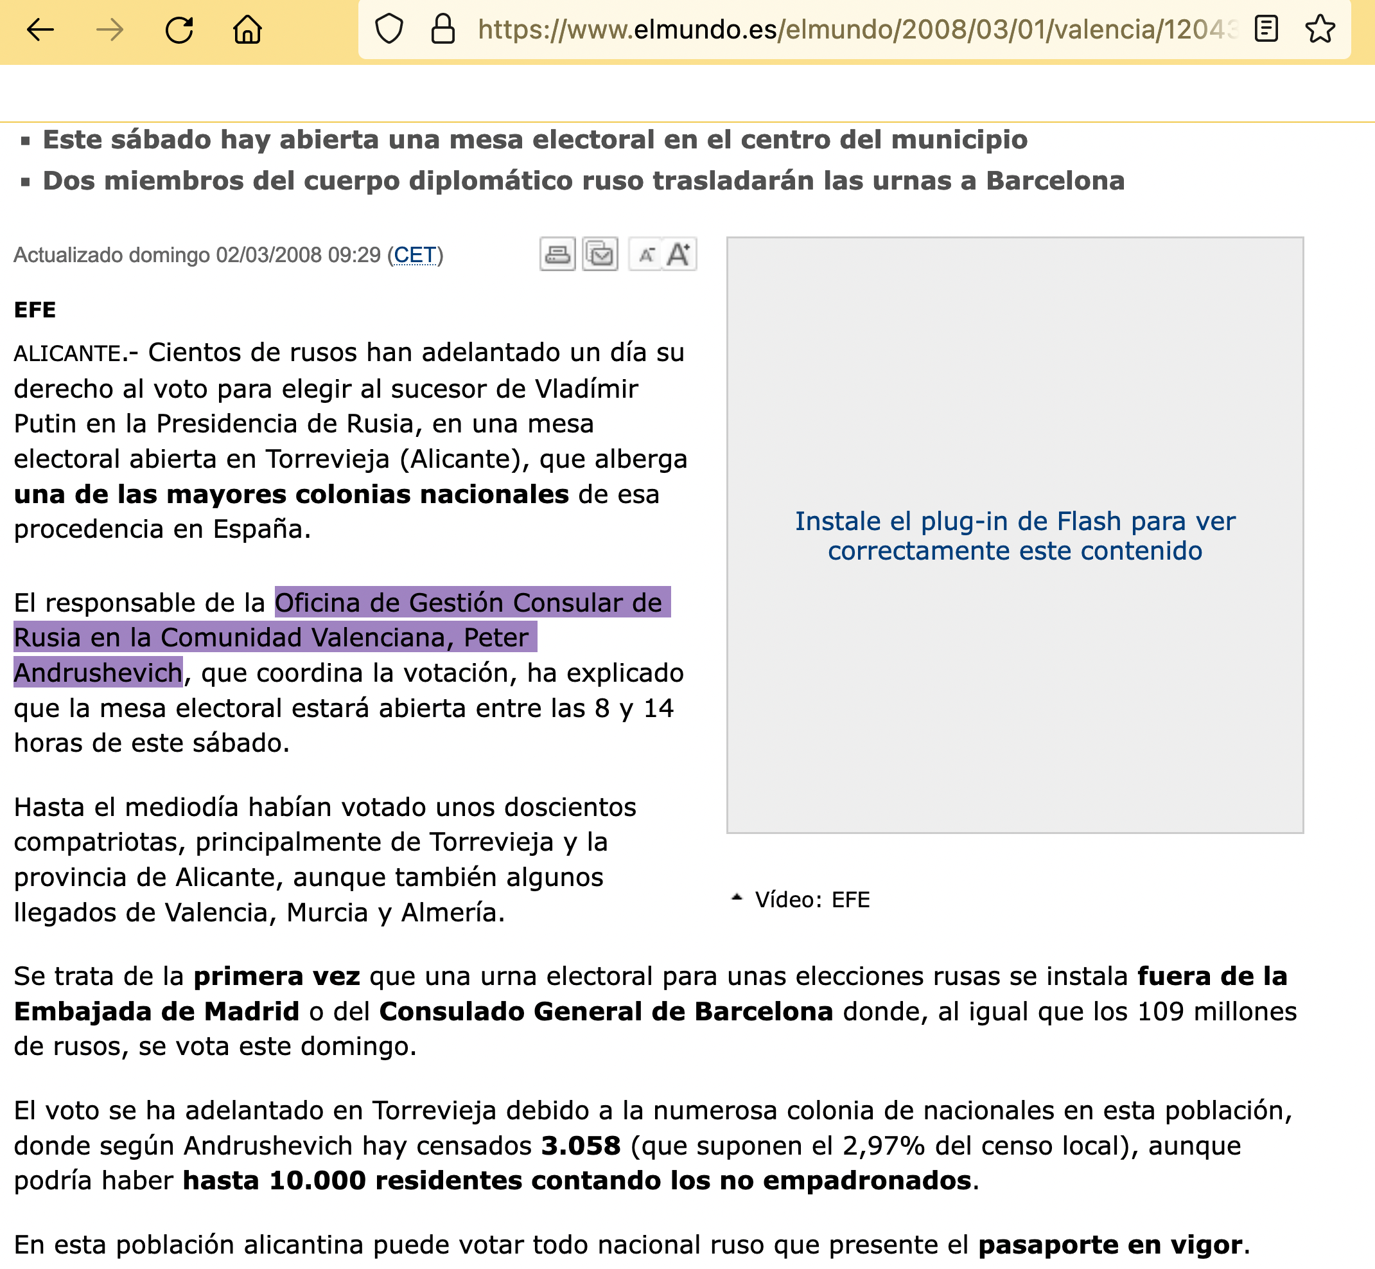Open the tracking protection shield
1375x1269 pixels.
(389, 30)
